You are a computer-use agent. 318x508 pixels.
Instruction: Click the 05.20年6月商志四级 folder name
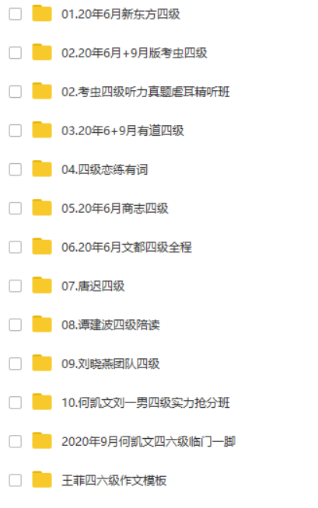point(115,208)
